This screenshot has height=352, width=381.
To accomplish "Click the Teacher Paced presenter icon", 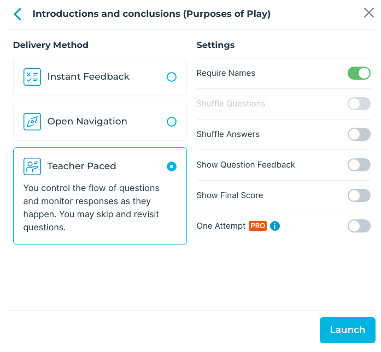I will click(x=32, y=166).
